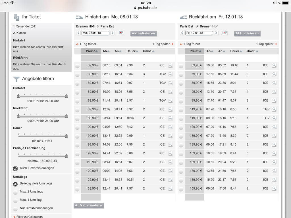
Task: Go to previous day arrow for Rückfahrt date
Action: 182,33
